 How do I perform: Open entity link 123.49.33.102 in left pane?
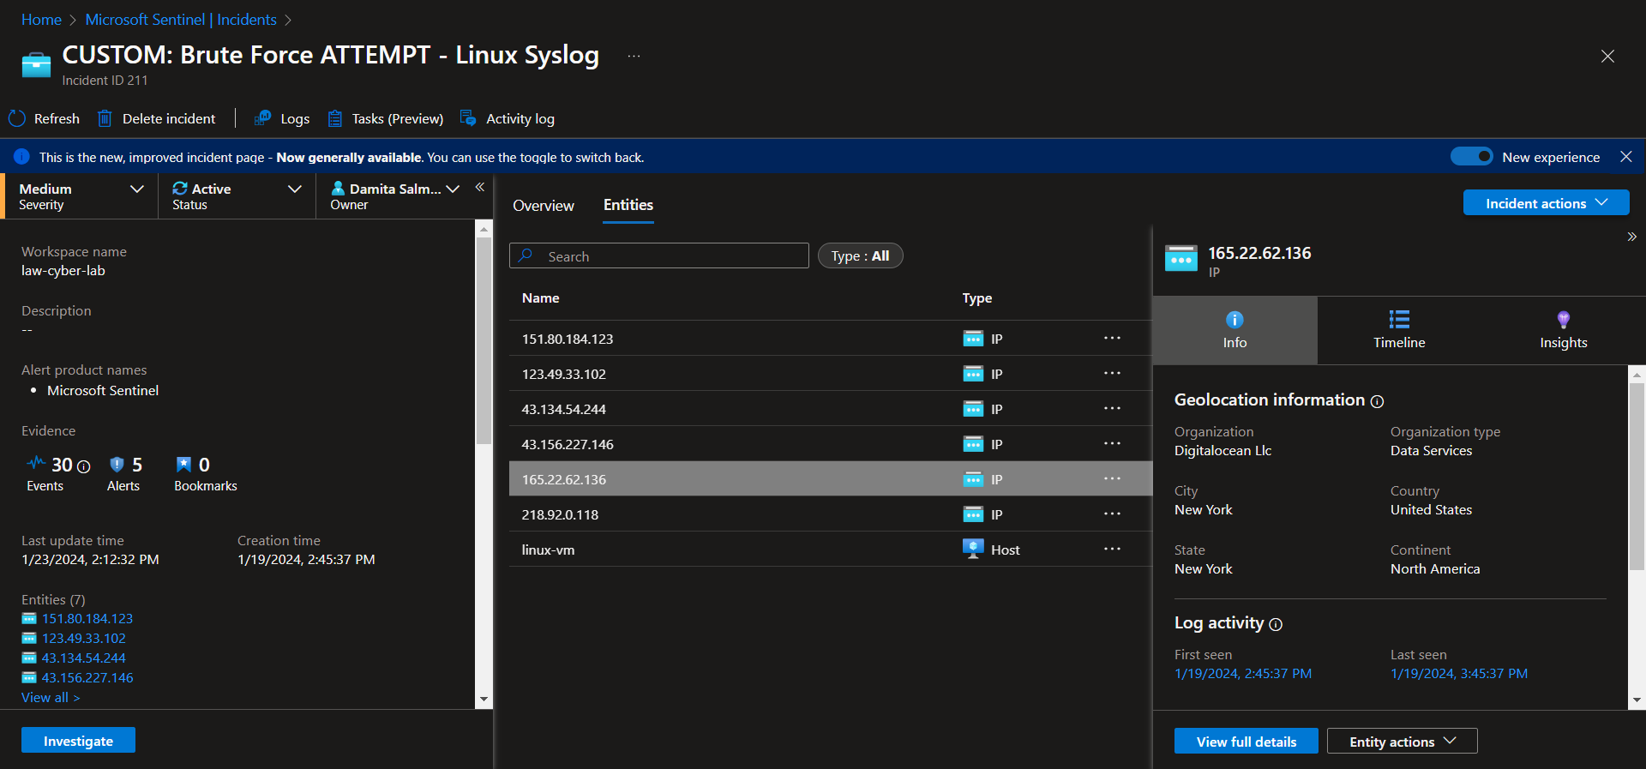click(84, 639)
